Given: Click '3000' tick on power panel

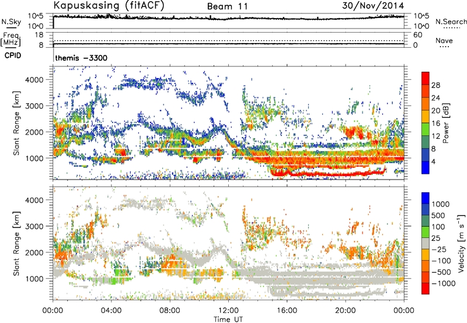Looking at the screenshot, I should tap(34, 106).
